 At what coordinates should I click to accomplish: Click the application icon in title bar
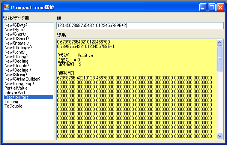tap(6, 7)
